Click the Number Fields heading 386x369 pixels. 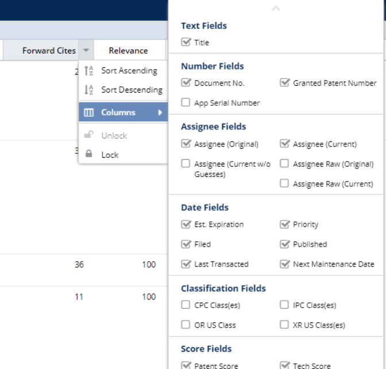click(x=213, y=66)
